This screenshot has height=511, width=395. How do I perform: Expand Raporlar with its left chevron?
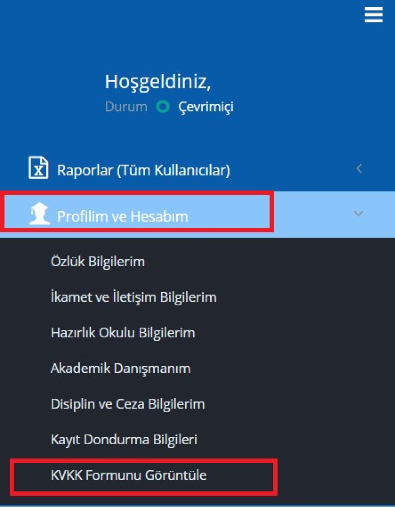[x=359, y=169]
